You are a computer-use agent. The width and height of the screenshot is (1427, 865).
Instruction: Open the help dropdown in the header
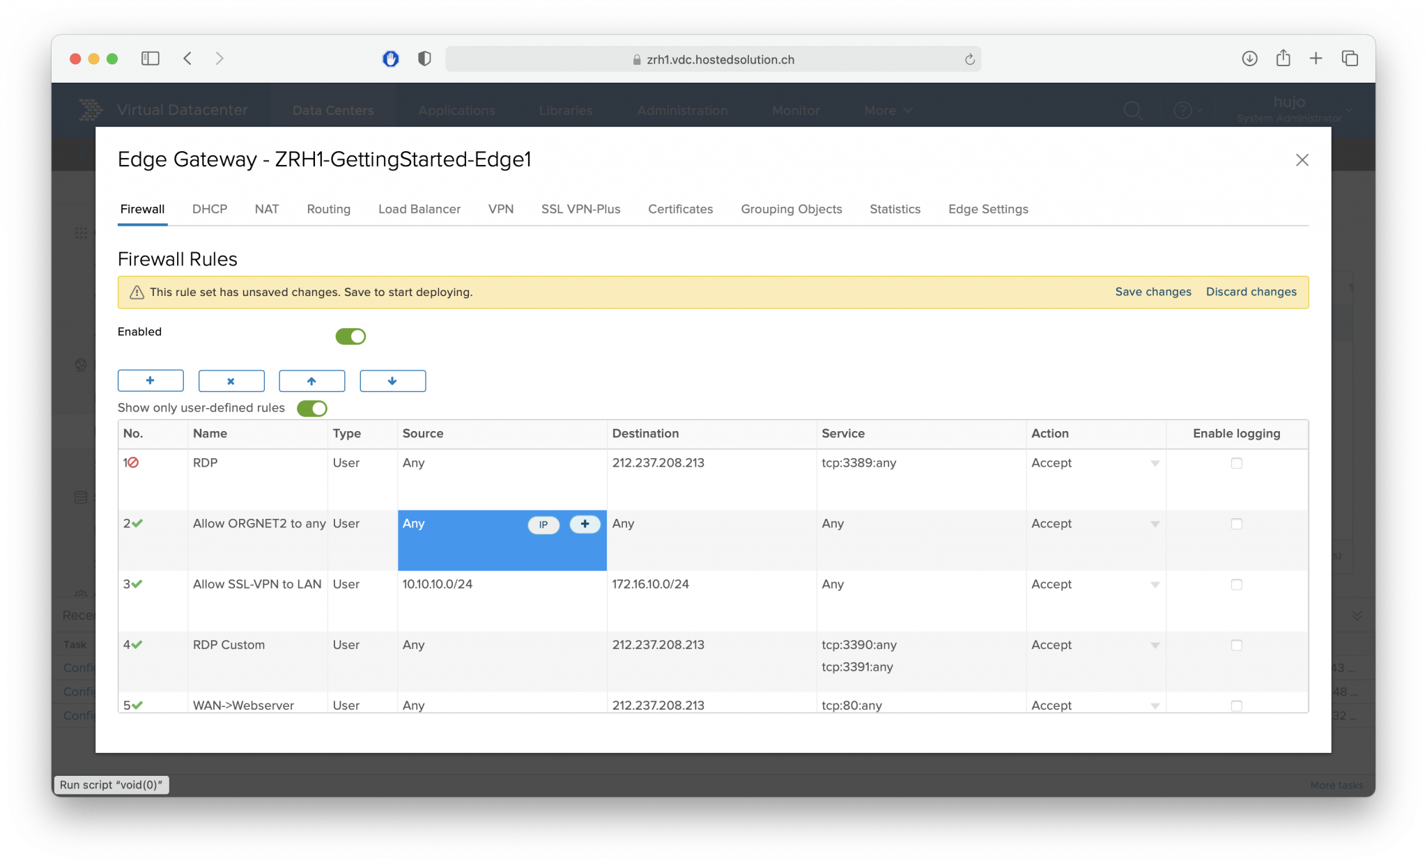[1187, 110]
